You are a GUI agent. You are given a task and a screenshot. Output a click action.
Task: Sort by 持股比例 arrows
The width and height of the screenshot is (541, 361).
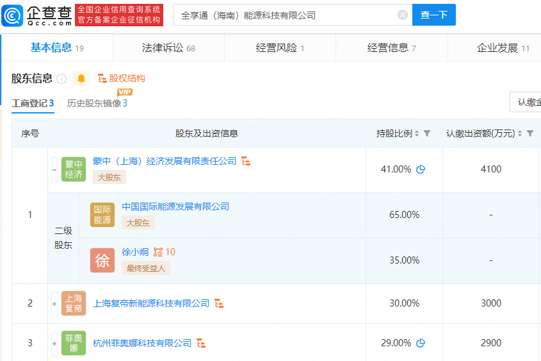(417, 133)
